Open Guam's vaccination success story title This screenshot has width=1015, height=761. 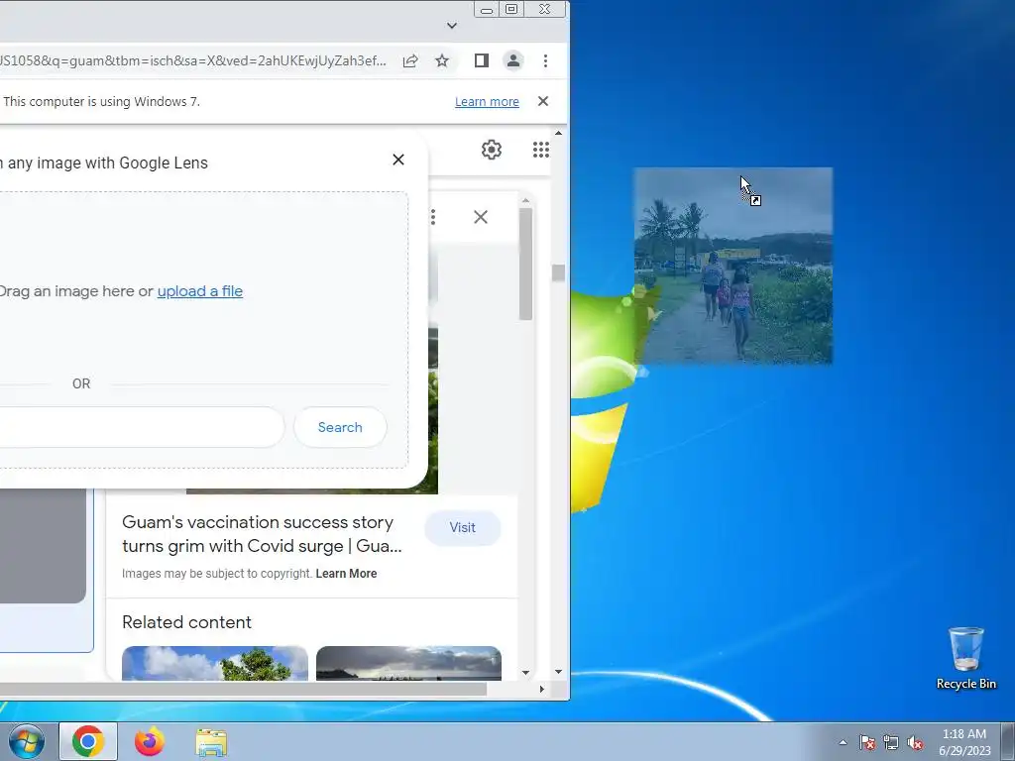point(262,534)
